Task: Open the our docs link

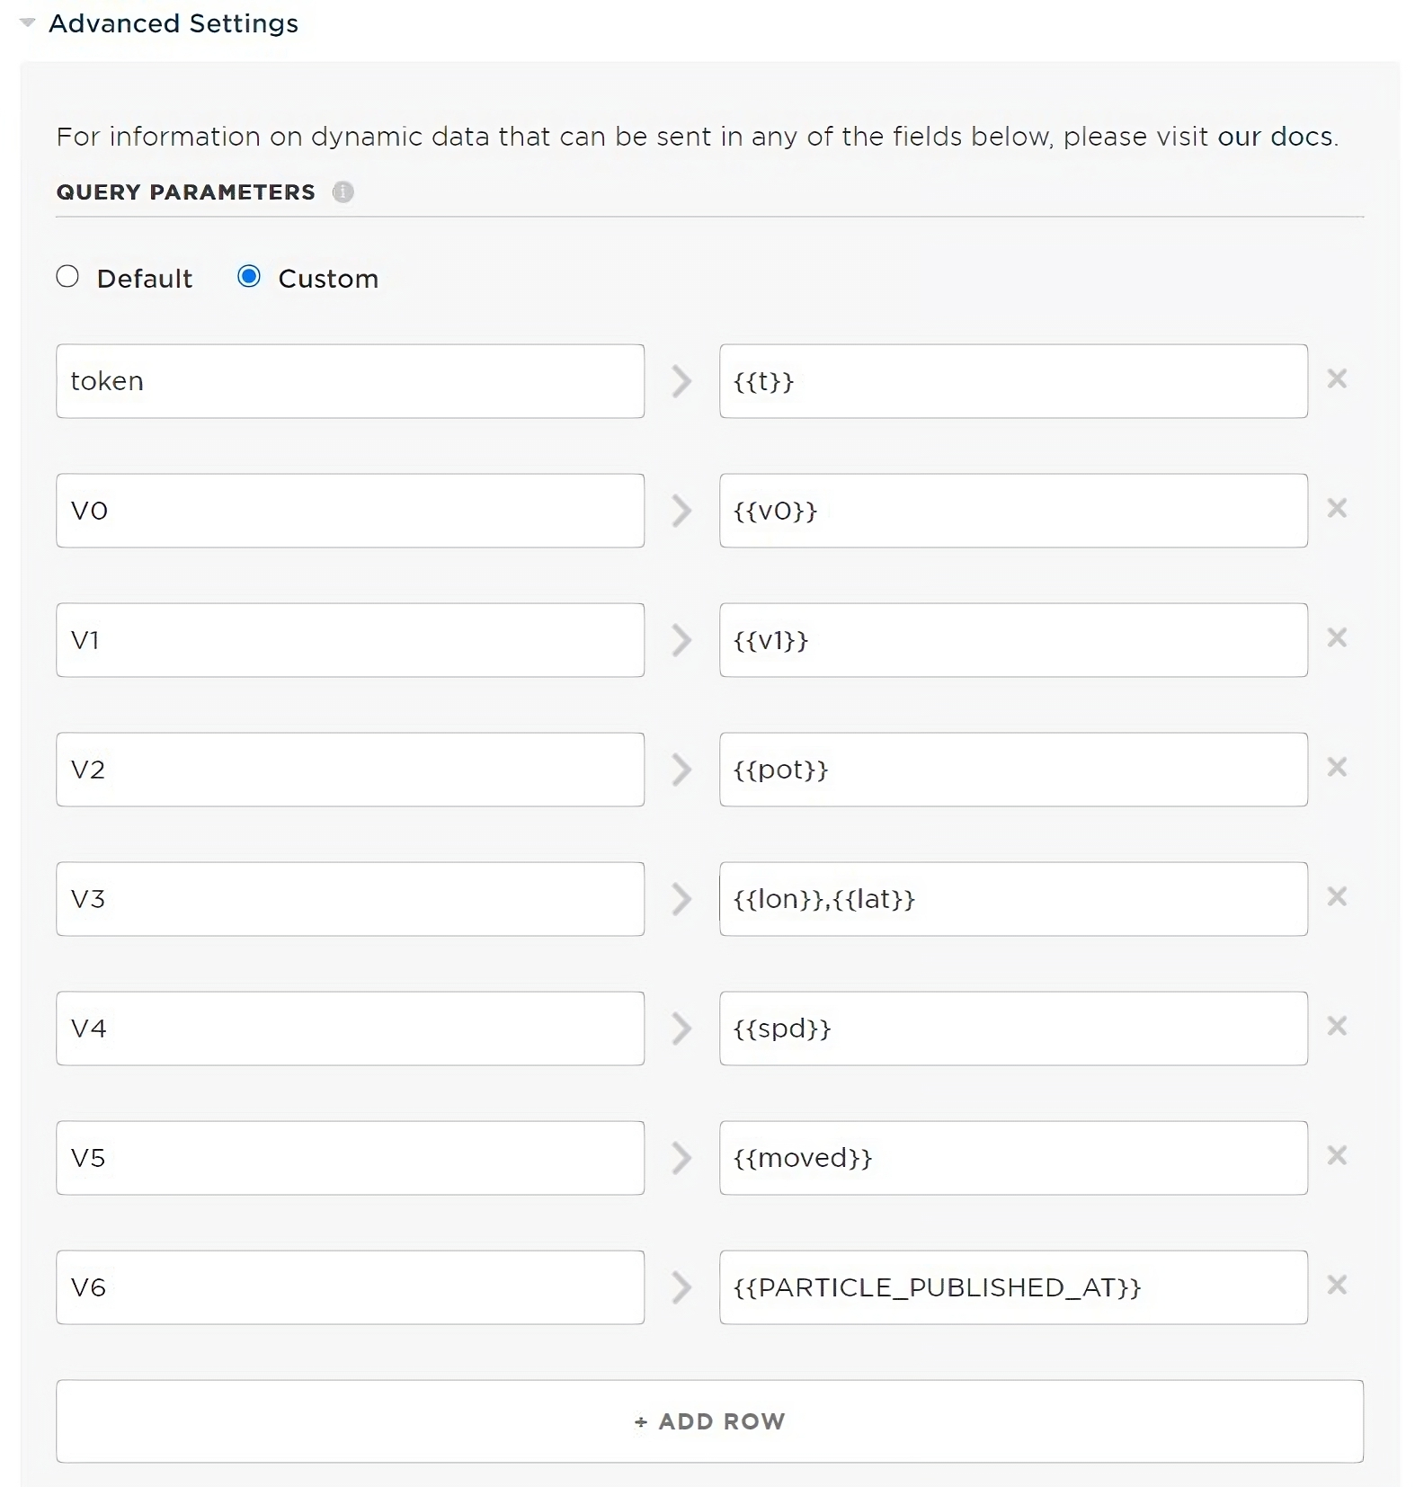Action: click(1275, 137)
